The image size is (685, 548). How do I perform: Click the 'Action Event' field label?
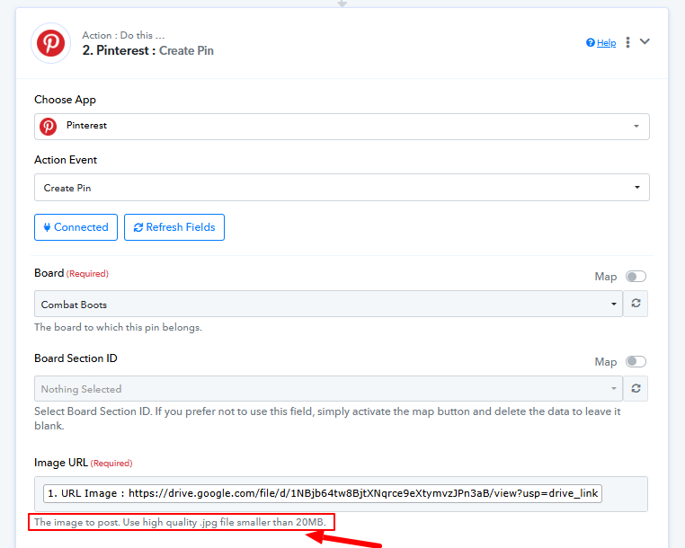(x=66, y=160)
